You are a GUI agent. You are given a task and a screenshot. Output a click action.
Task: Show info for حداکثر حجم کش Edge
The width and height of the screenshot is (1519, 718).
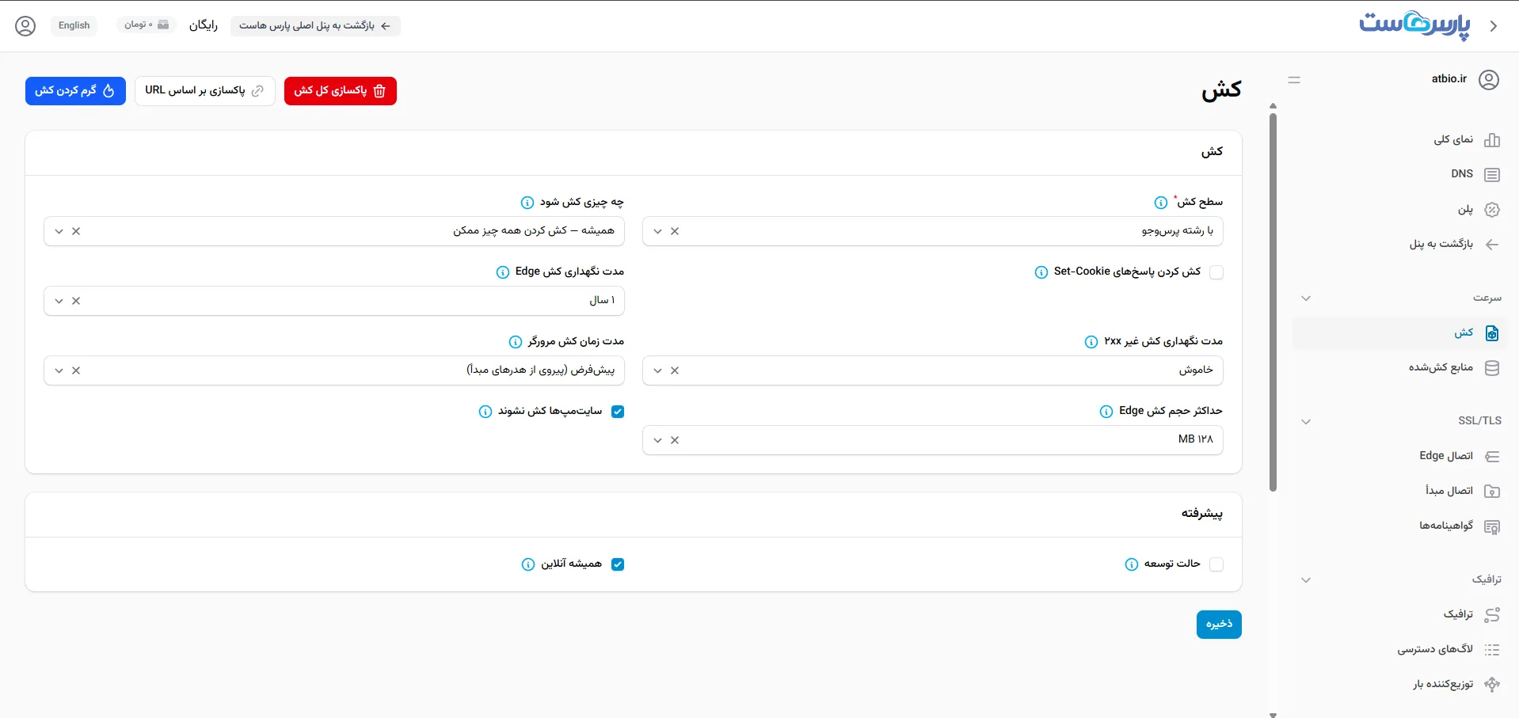tap(1106, 412)
